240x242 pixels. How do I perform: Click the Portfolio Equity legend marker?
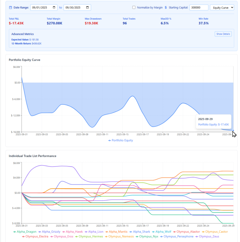109,140
